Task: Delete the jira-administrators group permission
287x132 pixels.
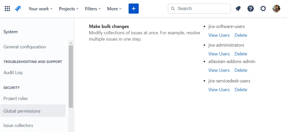Action: (241, 54)
